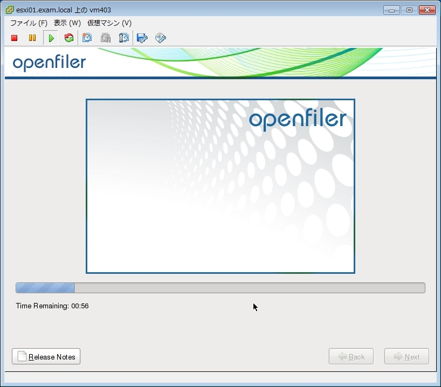Open the ファイル (F) menu
Viewport: 441px width, 387px height.
point(29,23)
